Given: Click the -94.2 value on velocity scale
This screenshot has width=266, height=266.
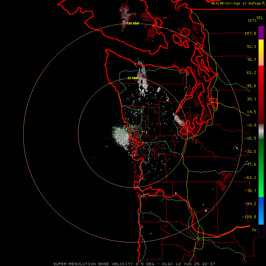Looking at the screenshot, I should (250, 204).
